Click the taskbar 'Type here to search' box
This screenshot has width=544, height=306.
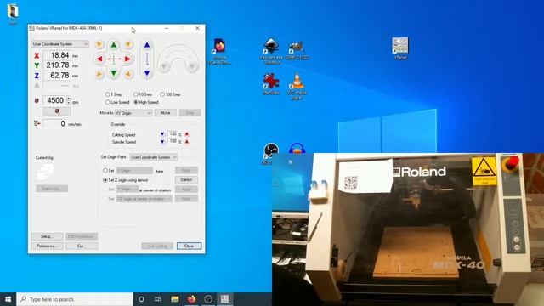[75, 299]
